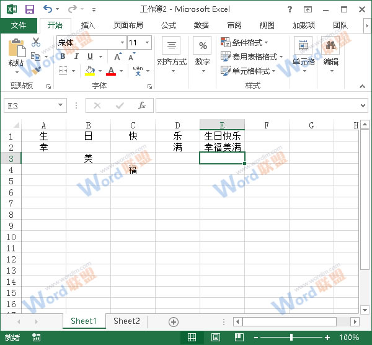Open Conditional Formatting (条件格式) dropdown
The width and height of the screenshot is (372, 345).
[244, 43]
